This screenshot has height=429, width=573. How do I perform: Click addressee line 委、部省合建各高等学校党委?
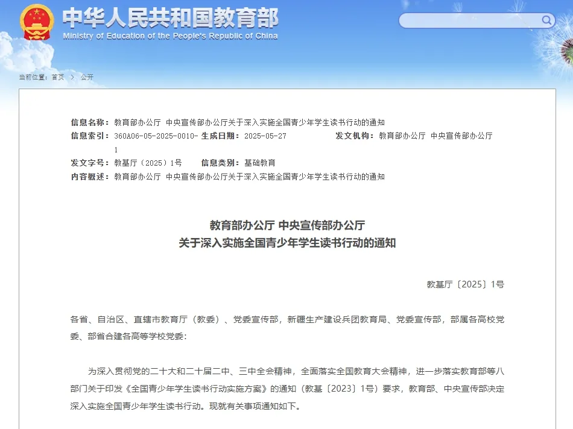(x=128, y=336)
